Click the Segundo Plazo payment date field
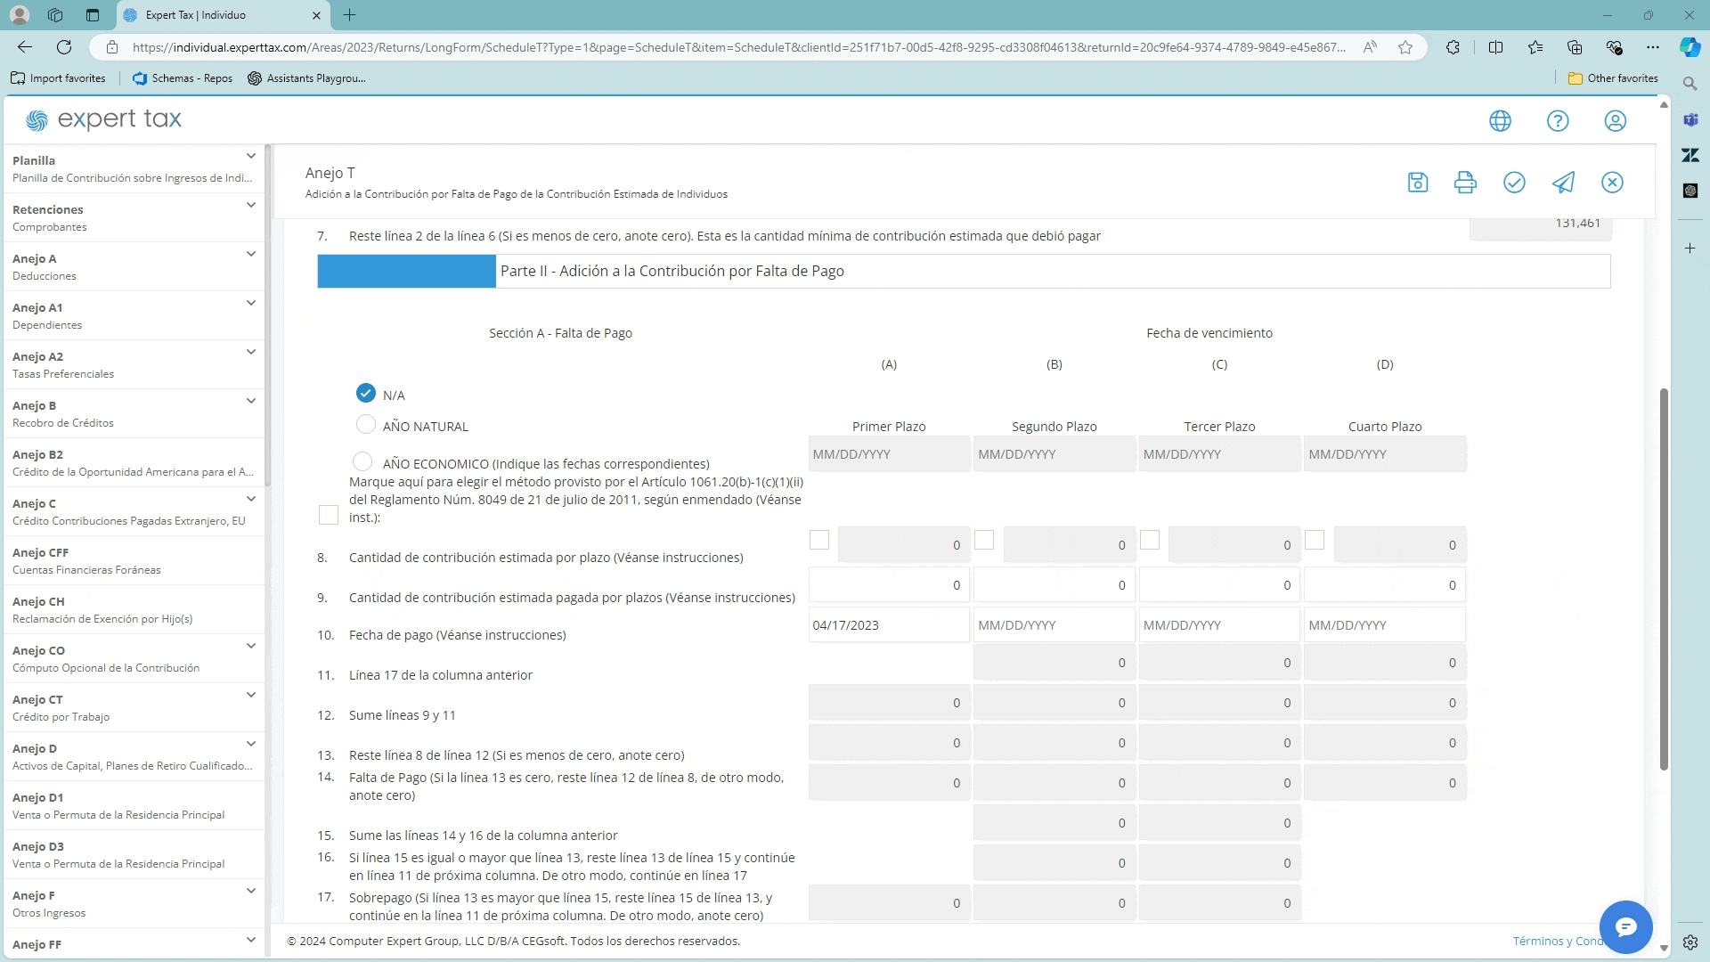1710x962 pixels. (1054, 625)
